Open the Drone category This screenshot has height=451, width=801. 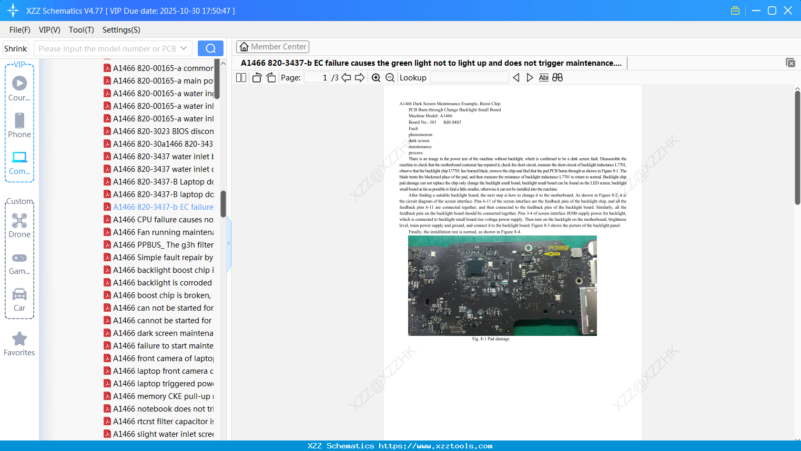pyautogui.click(x=19, y=225)
